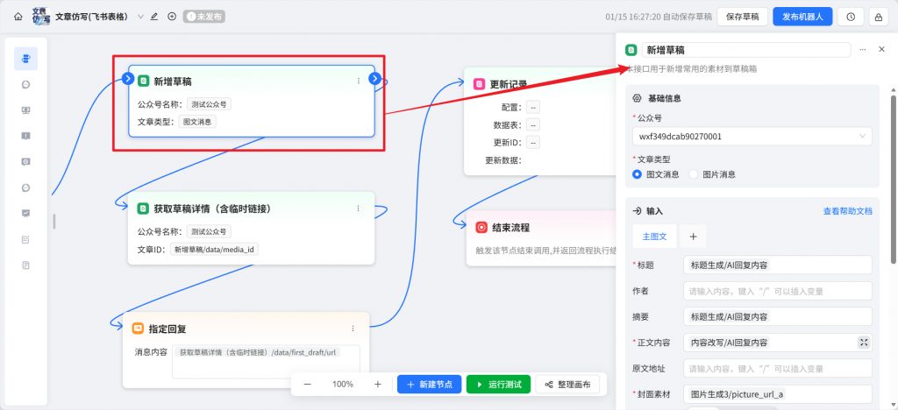
Task: Close the 新增草稿 settings panel
Action: click(881, 50)
